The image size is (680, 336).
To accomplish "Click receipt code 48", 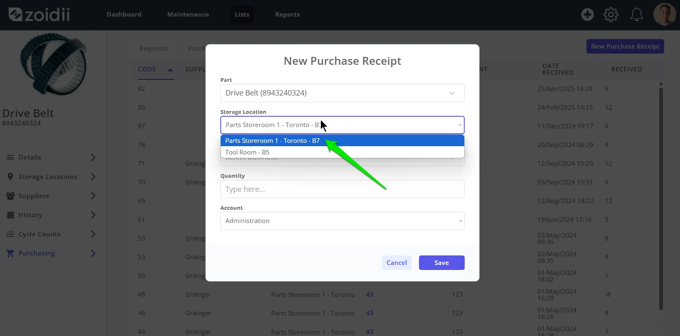I will coord(141,294).
